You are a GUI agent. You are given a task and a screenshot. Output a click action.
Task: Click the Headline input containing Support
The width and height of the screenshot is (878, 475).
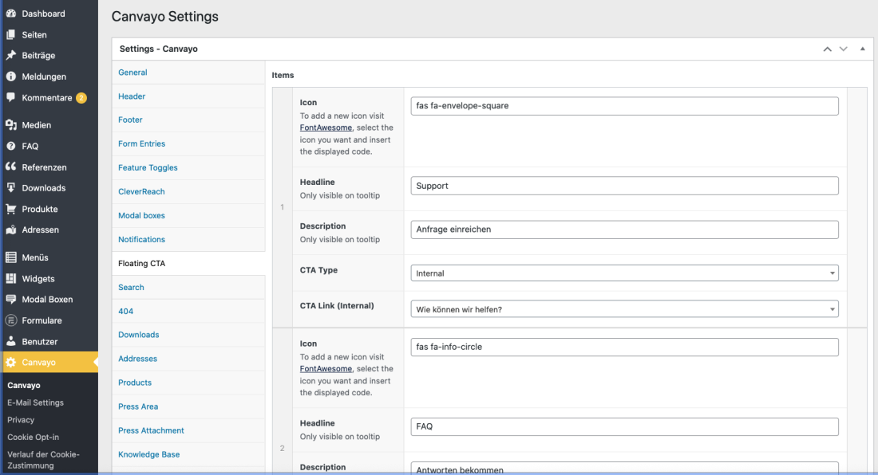(x=623, y=186)
